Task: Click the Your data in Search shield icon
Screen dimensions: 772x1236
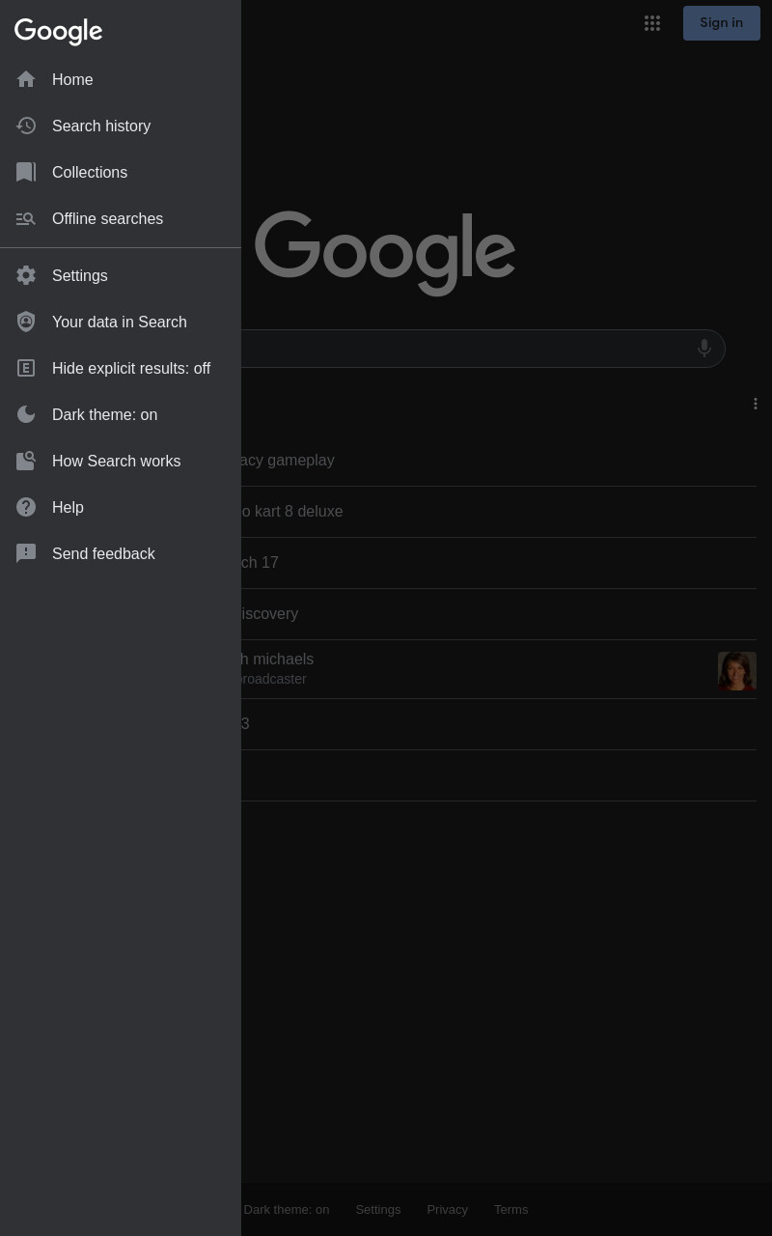Action: coord(26,322)
